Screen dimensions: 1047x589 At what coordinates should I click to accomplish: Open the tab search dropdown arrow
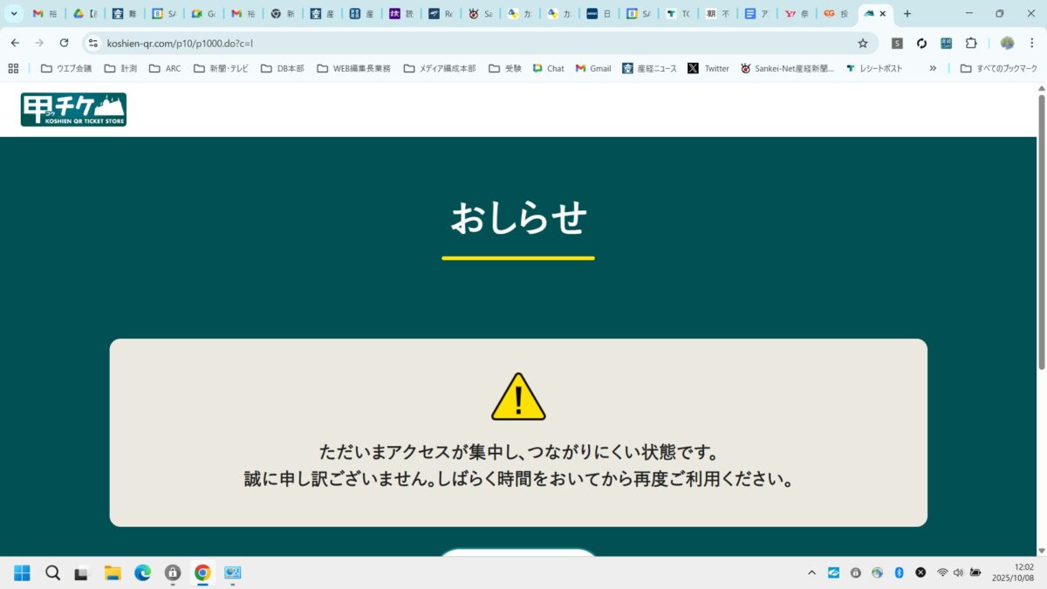(14, 14)
